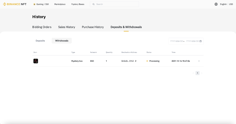
Task: Open the English language selector
Action: [223, 4]
